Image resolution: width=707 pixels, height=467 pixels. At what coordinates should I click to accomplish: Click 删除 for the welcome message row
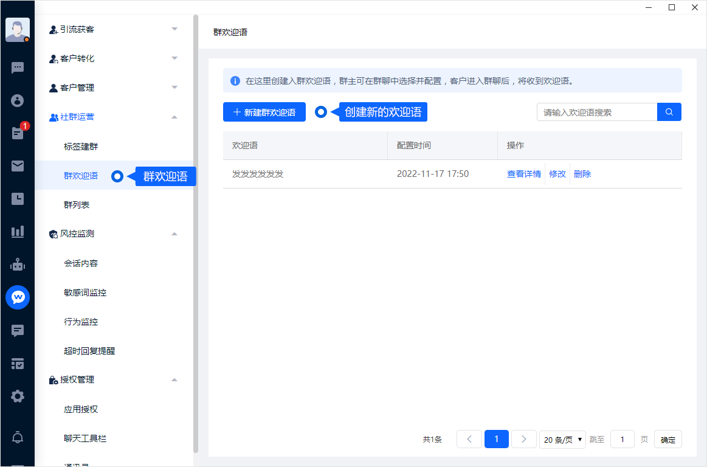582,174
